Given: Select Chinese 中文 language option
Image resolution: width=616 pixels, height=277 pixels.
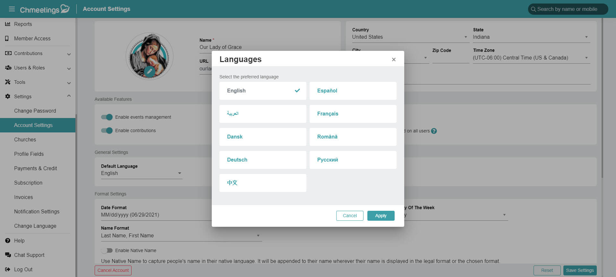Looking at the screenshot, I should click(263, 183).
